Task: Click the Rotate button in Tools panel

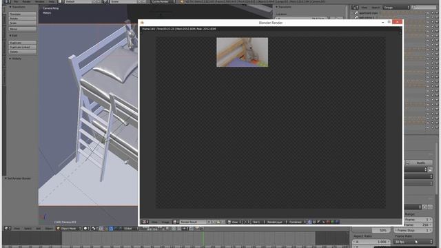Action: 22,19
